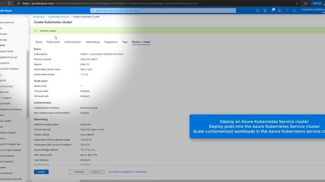Open Virtual machines in sidebar

tap(7, 173)
